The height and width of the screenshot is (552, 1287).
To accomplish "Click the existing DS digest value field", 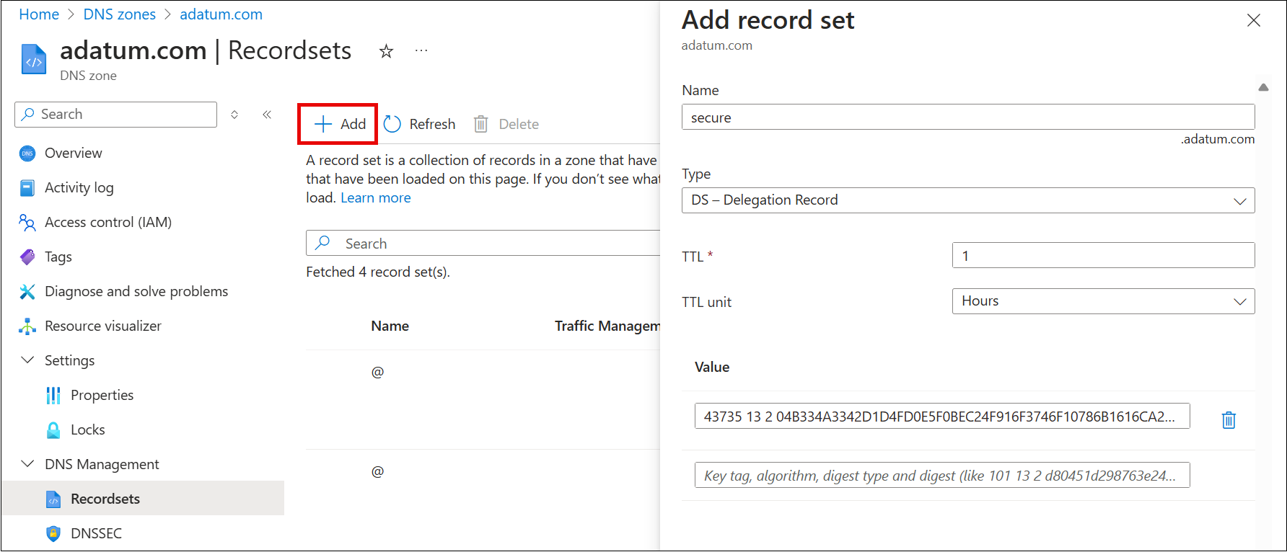I will 942,416.
